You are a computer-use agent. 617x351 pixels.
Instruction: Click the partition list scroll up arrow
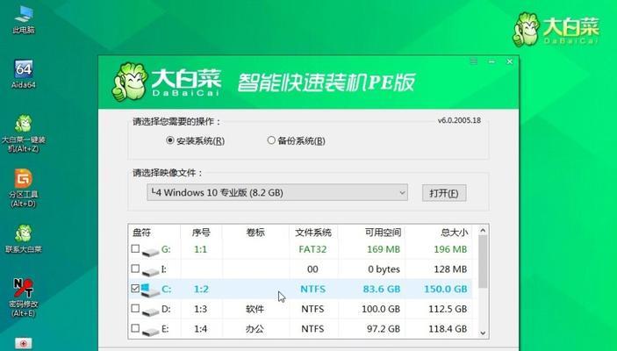484,231
